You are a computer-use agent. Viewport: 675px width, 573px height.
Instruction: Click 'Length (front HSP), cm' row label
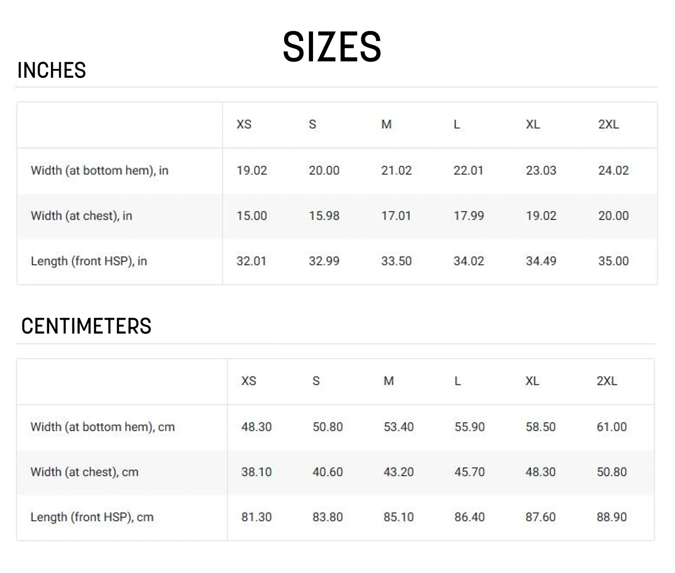pyautogui.click(x=92, y=517)
